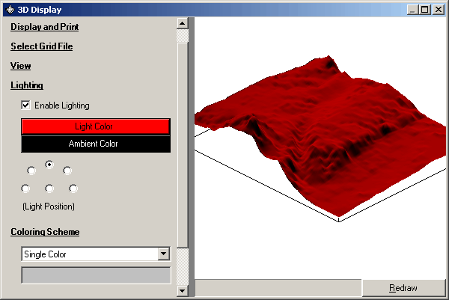Expand the Select Grid File section
Image resolution: width=449 pixels, height=300 pixels.
41,46
